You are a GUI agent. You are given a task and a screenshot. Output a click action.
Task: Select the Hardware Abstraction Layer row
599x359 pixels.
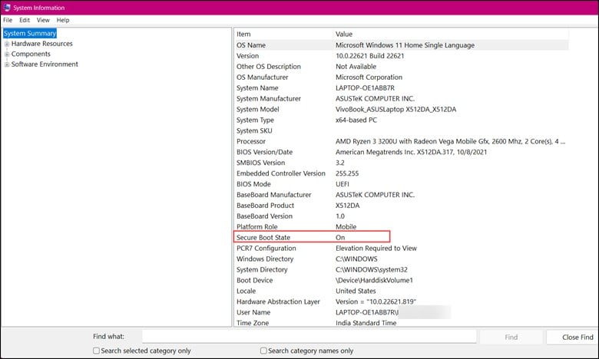pyautogui.click(x=401, y=301)
